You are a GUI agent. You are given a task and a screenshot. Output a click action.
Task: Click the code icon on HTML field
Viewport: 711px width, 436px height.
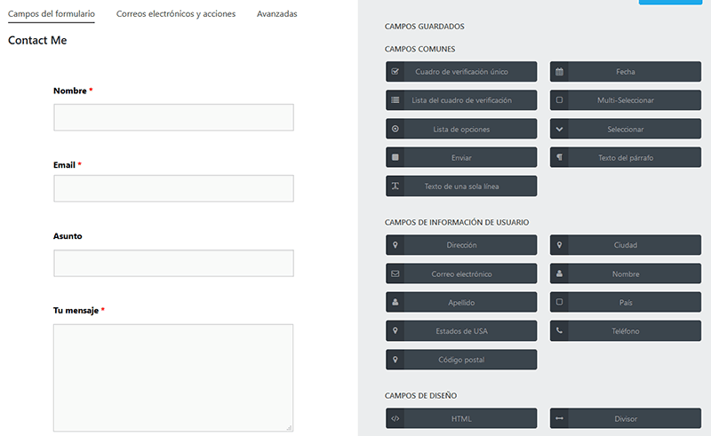click(x=395, y=418)
